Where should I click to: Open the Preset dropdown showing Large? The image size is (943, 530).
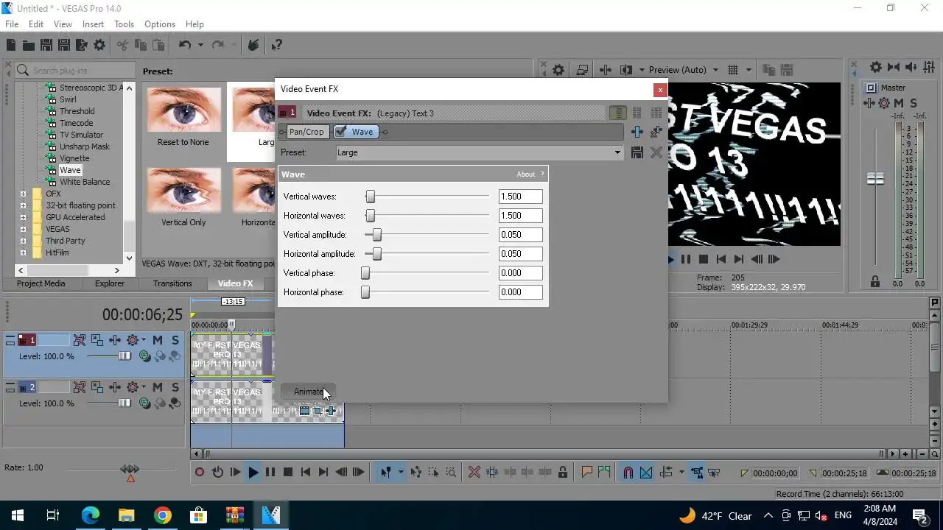click(480, 152)
